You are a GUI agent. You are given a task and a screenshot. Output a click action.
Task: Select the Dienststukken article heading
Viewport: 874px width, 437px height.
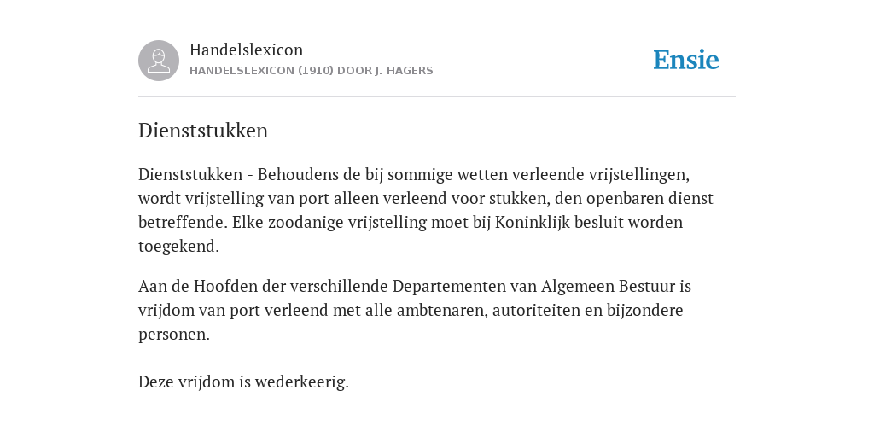203,131
